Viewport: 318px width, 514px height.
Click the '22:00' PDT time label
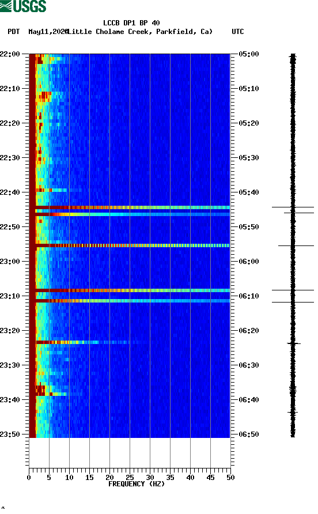tap(10, 54)
